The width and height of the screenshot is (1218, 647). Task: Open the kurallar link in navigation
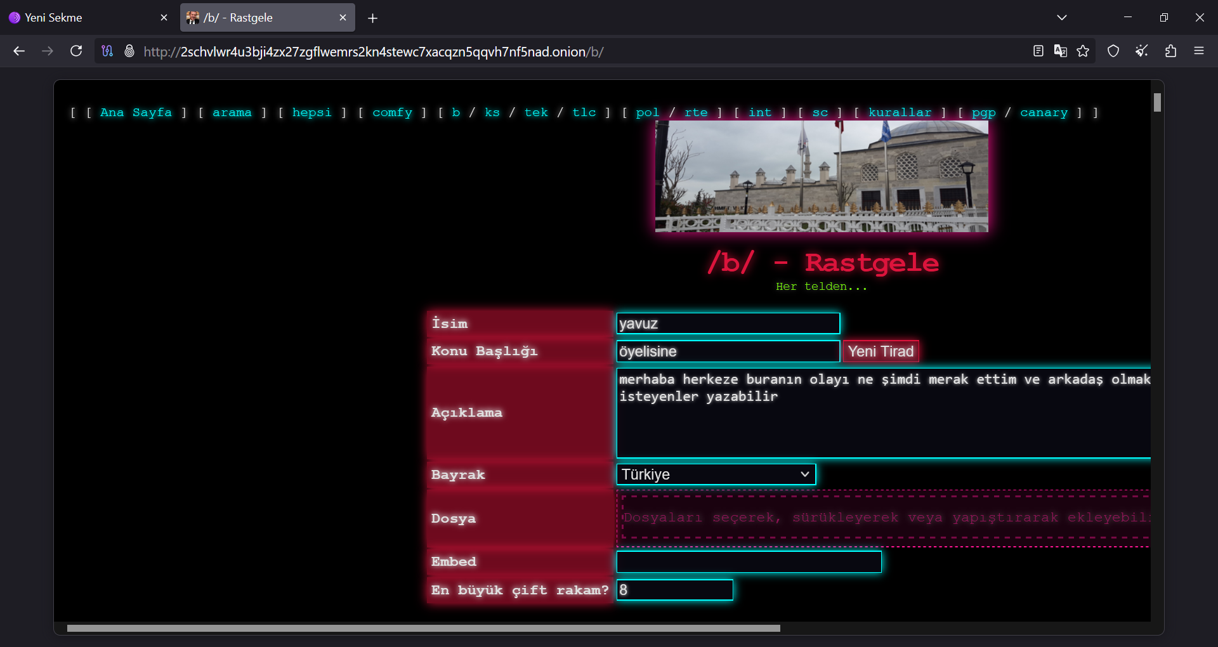900,112
